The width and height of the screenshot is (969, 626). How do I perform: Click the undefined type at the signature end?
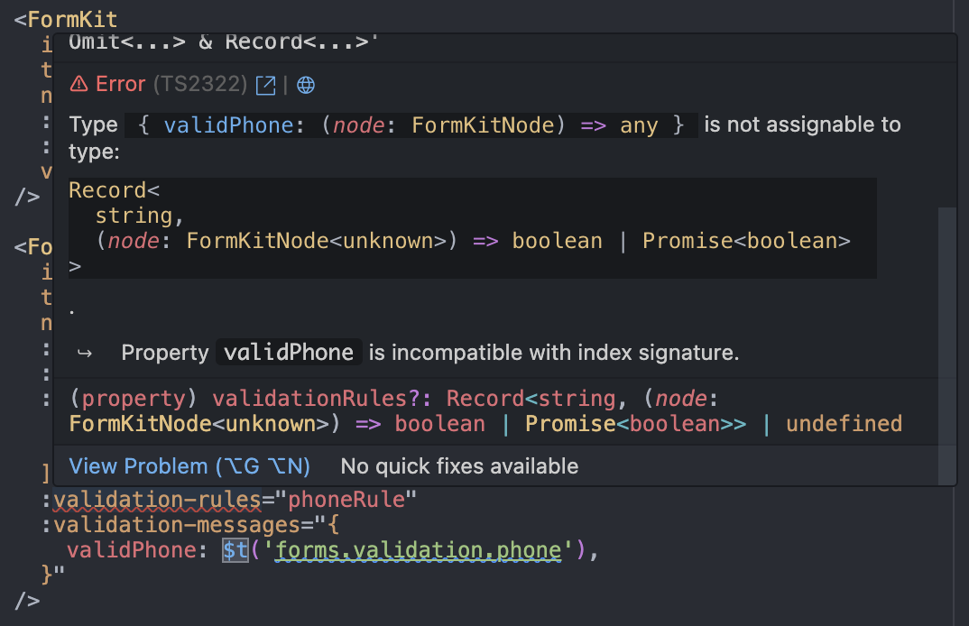pyautogui.click(x=844, y=424)
